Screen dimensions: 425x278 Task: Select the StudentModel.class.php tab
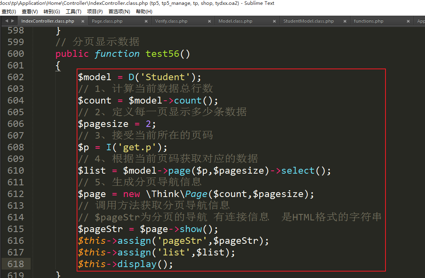(308, 21)
